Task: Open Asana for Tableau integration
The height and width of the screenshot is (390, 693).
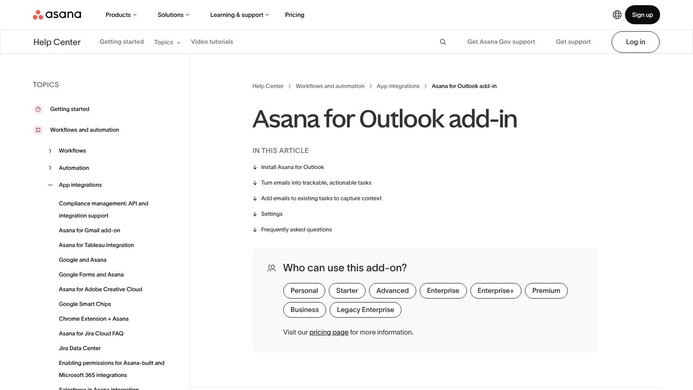Action: click(97, 245)
